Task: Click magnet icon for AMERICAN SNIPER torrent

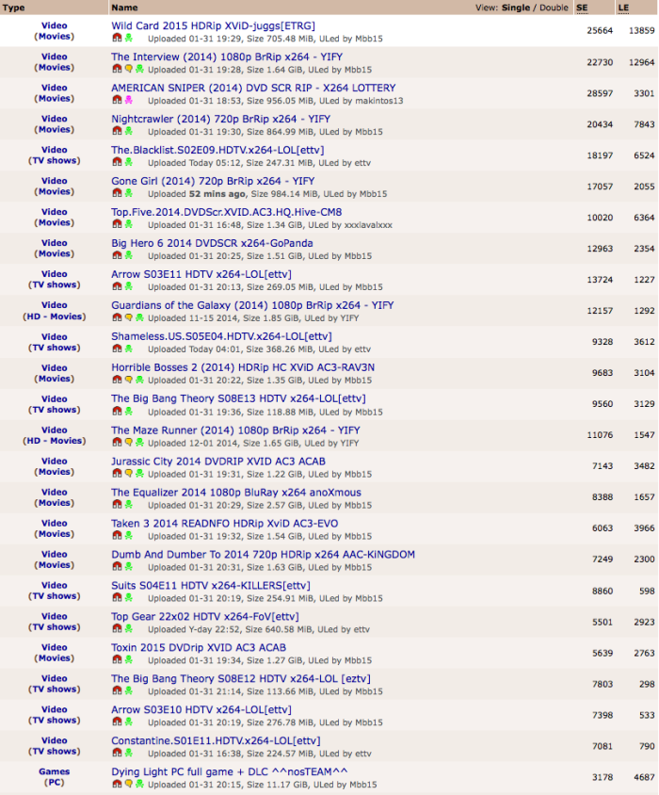Action: click(117, 100)
